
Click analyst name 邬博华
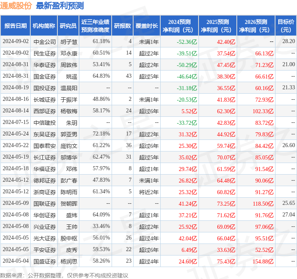click(x=69, y=157)
